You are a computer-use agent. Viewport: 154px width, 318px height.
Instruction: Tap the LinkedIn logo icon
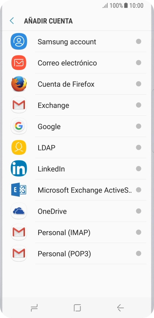pos(19,168)
